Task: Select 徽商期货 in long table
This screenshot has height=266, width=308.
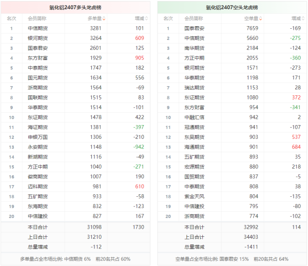Action: coord(37,177)
